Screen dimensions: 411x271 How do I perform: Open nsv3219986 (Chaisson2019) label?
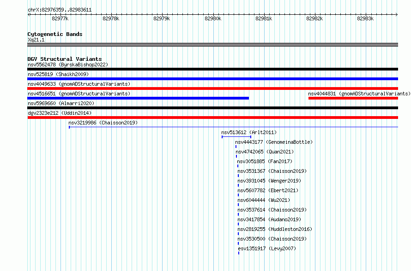click(103, 123)
